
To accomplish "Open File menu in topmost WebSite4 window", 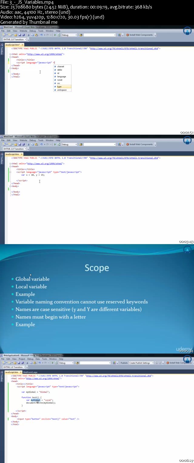I will tap(3, 31).
